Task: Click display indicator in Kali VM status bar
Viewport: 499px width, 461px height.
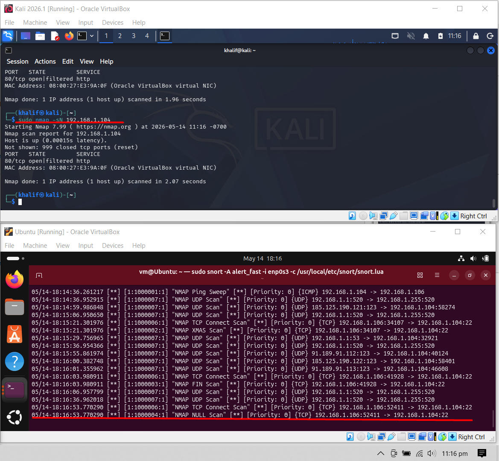Action: click(414, 216)
